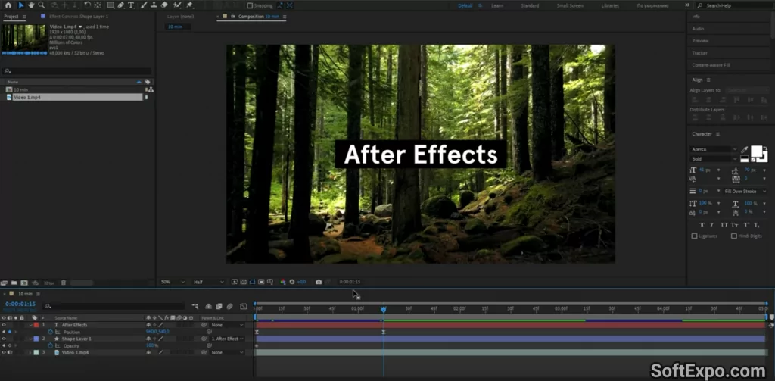Select the Eraser tool
This screenshot has width=775, height=381.
click(164, 5)
